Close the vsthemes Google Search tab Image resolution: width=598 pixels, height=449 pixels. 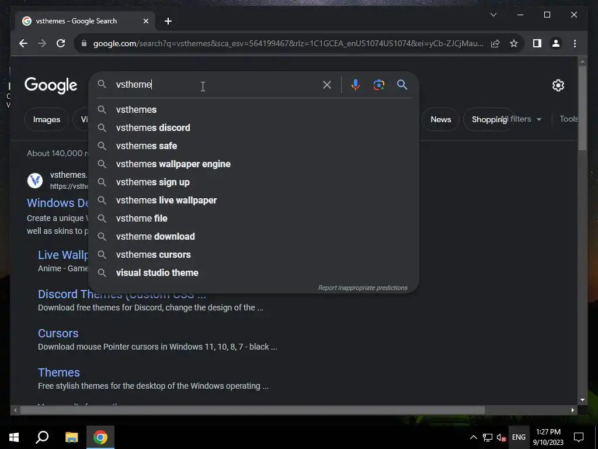click(145, 21)
